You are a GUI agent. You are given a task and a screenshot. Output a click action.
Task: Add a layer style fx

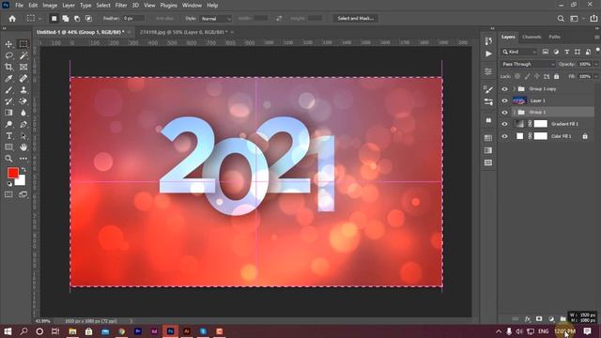click(x=528, y=319)
